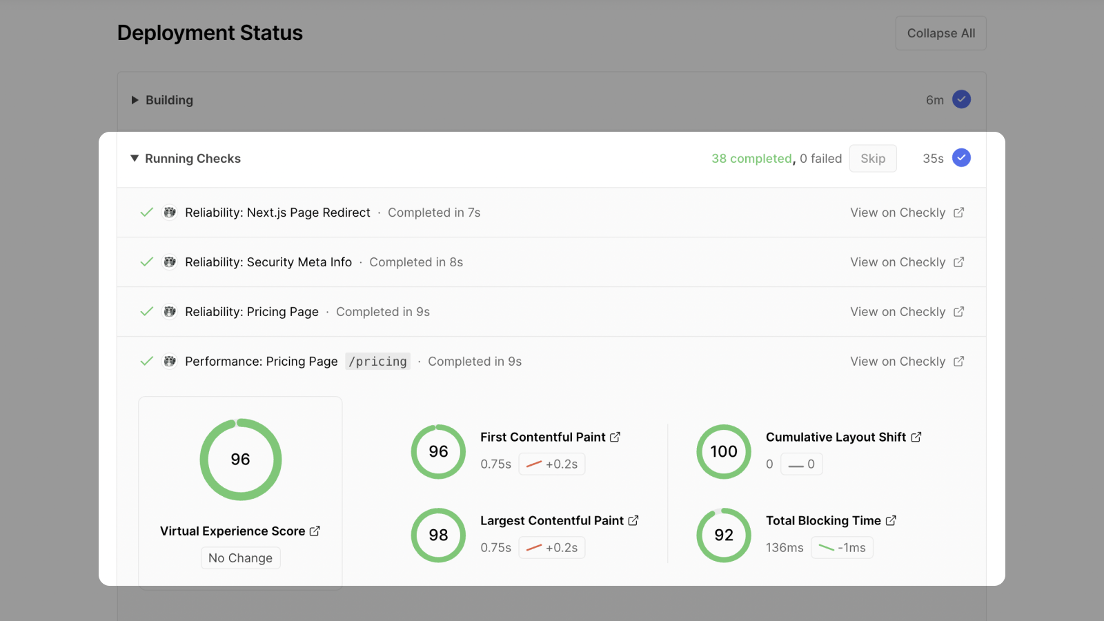Click the disclosure triangle before Building
Image resolution: width=1104 pixels, height=621 pixels.
coord(133,99)
